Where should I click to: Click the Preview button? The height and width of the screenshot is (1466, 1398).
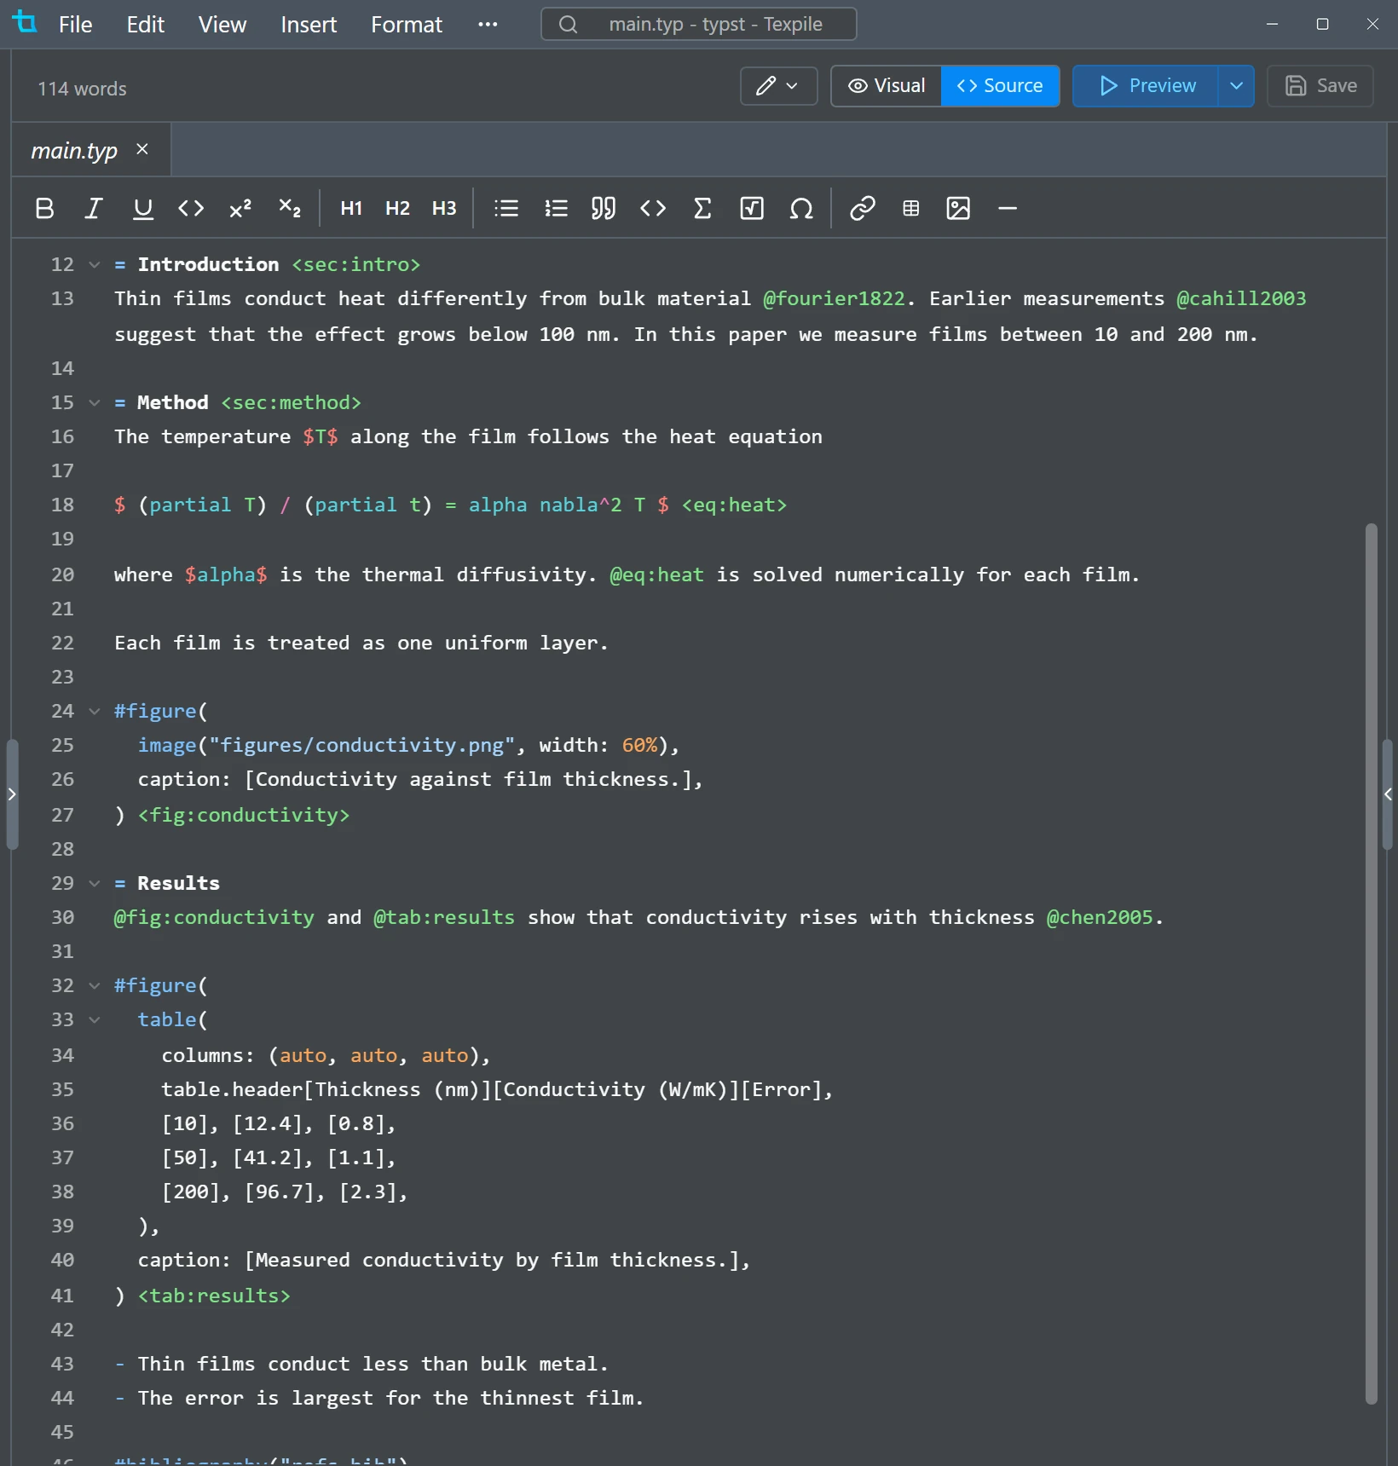(1146, 86)
